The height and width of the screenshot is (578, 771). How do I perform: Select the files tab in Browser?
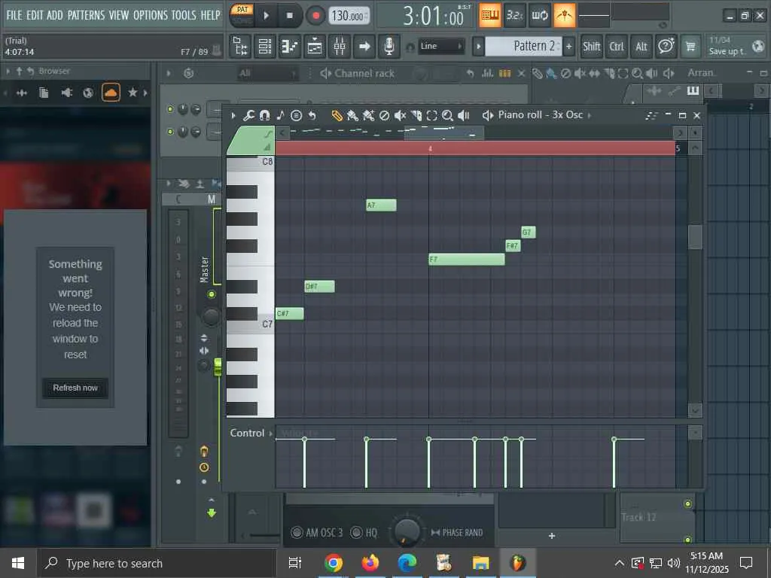pyautogui.click(x=44, y=93)
